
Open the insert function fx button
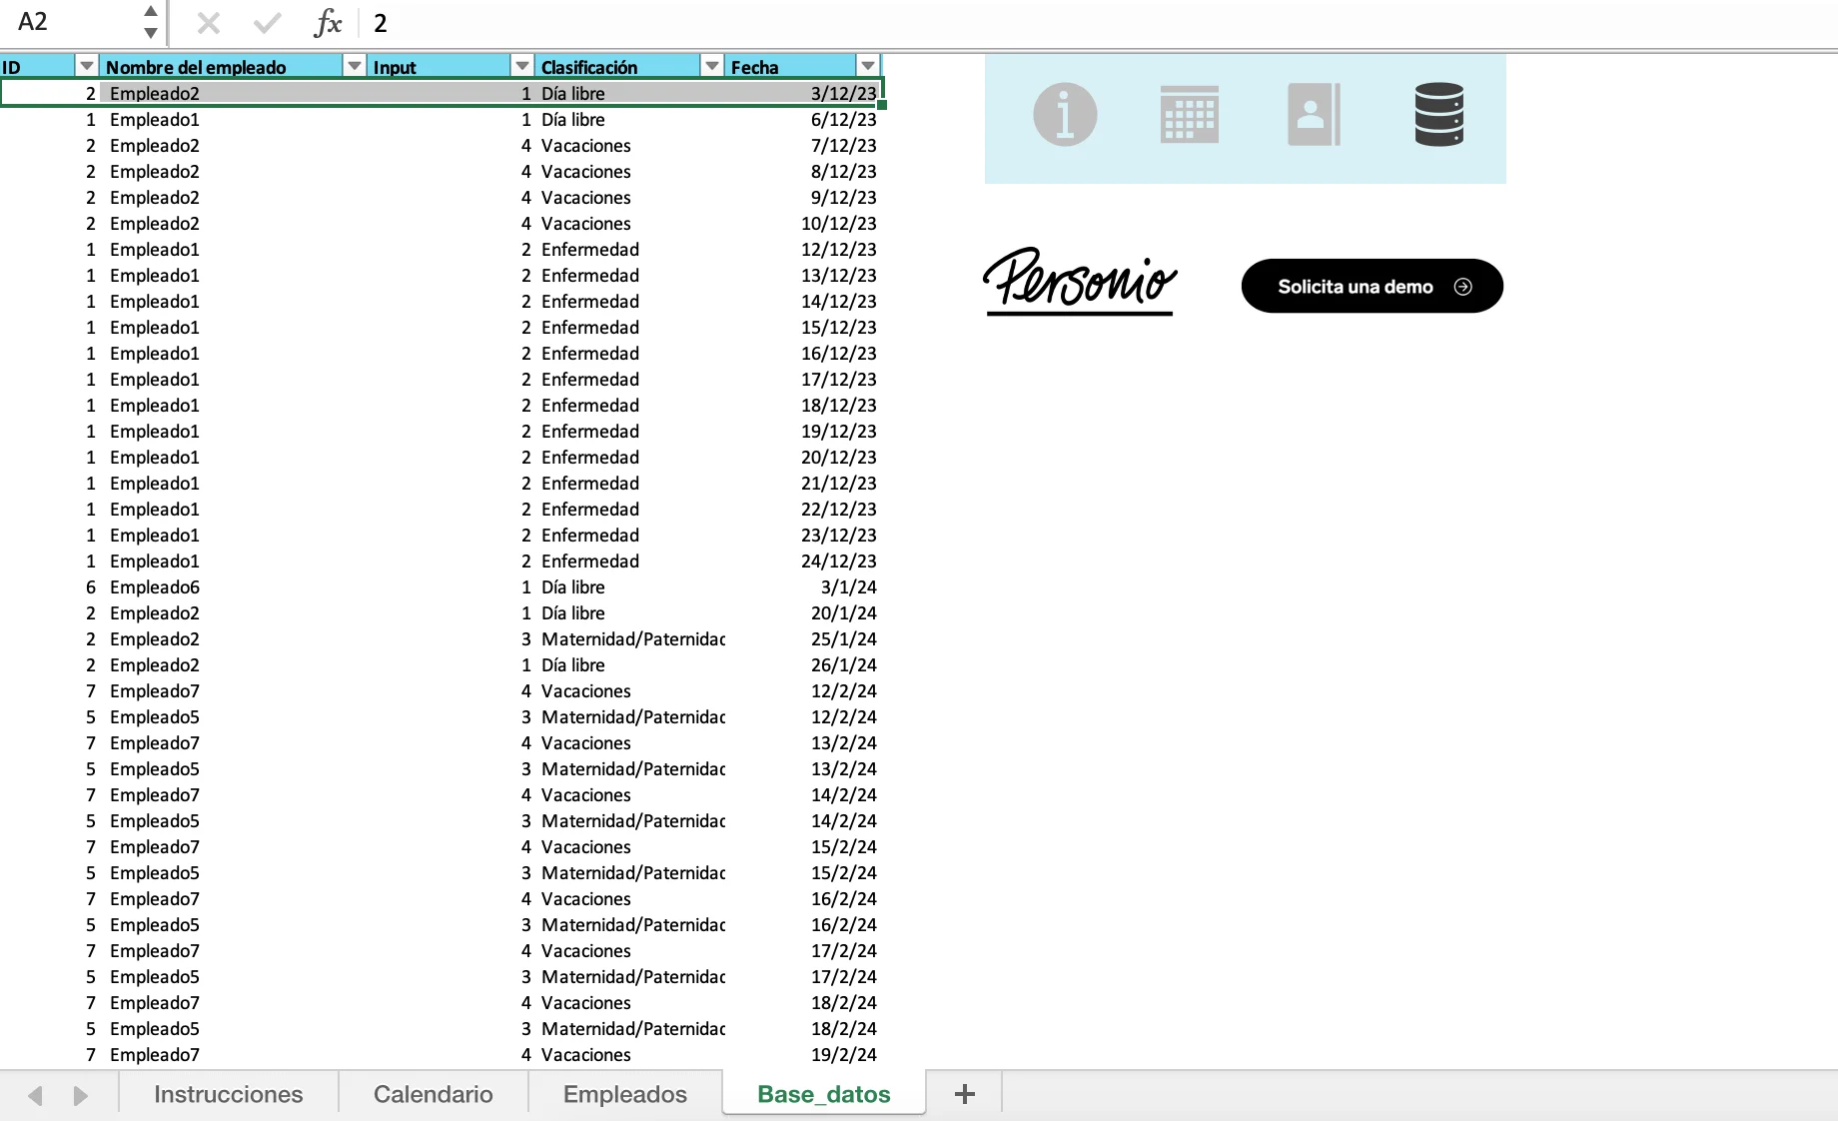click(328, 22)
